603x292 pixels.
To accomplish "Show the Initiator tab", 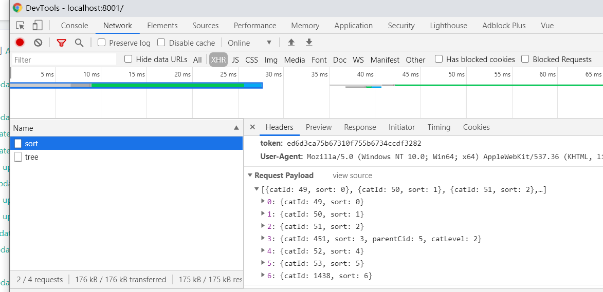I will pos(401,127).
